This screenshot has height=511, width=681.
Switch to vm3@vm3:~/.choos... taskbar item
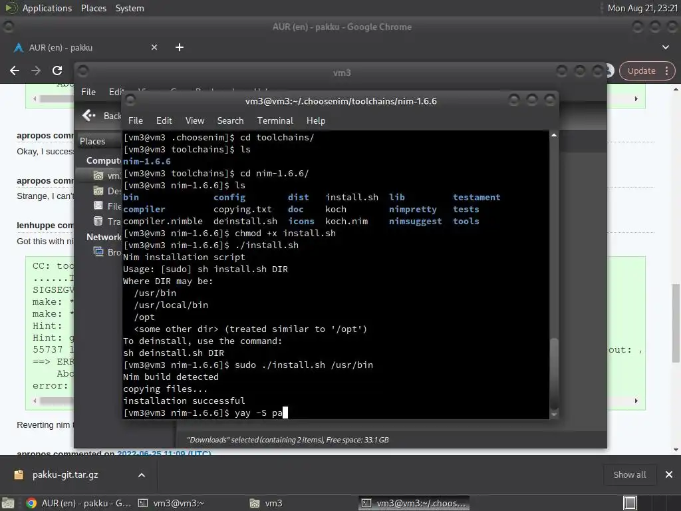414,503
